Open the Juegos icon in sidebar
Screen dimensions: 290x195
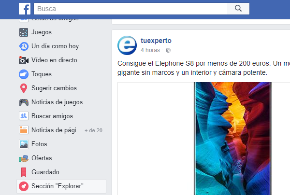click(x=24, y=32)
